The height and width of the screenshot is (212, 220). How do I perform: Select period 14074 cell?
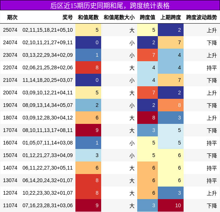(10, 168)
